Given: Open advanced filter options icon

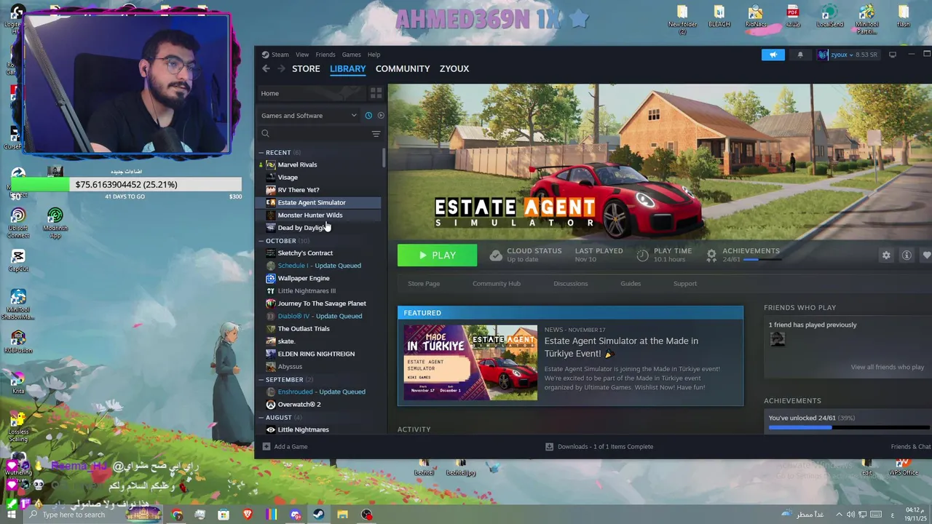Looking at the screenshot, I should tap(376, 134).
